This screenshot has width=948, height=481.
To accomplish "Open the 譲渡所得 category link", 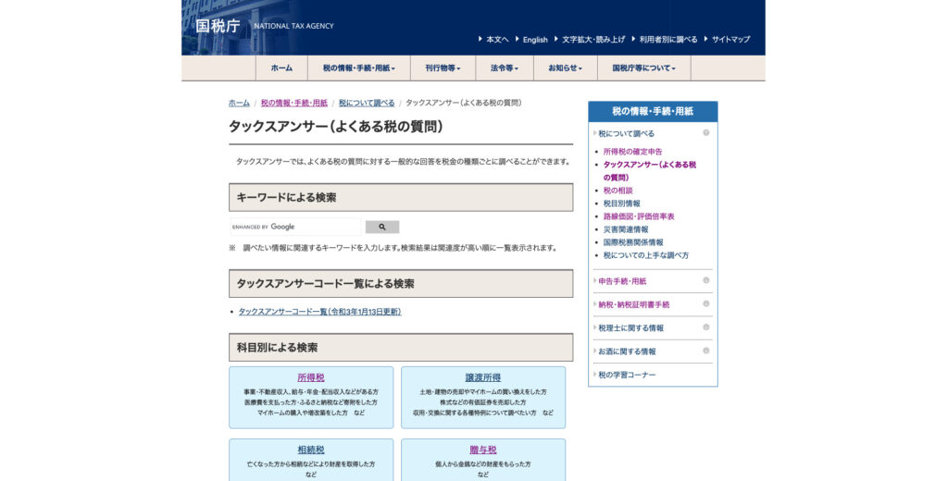I will (483, 377).
